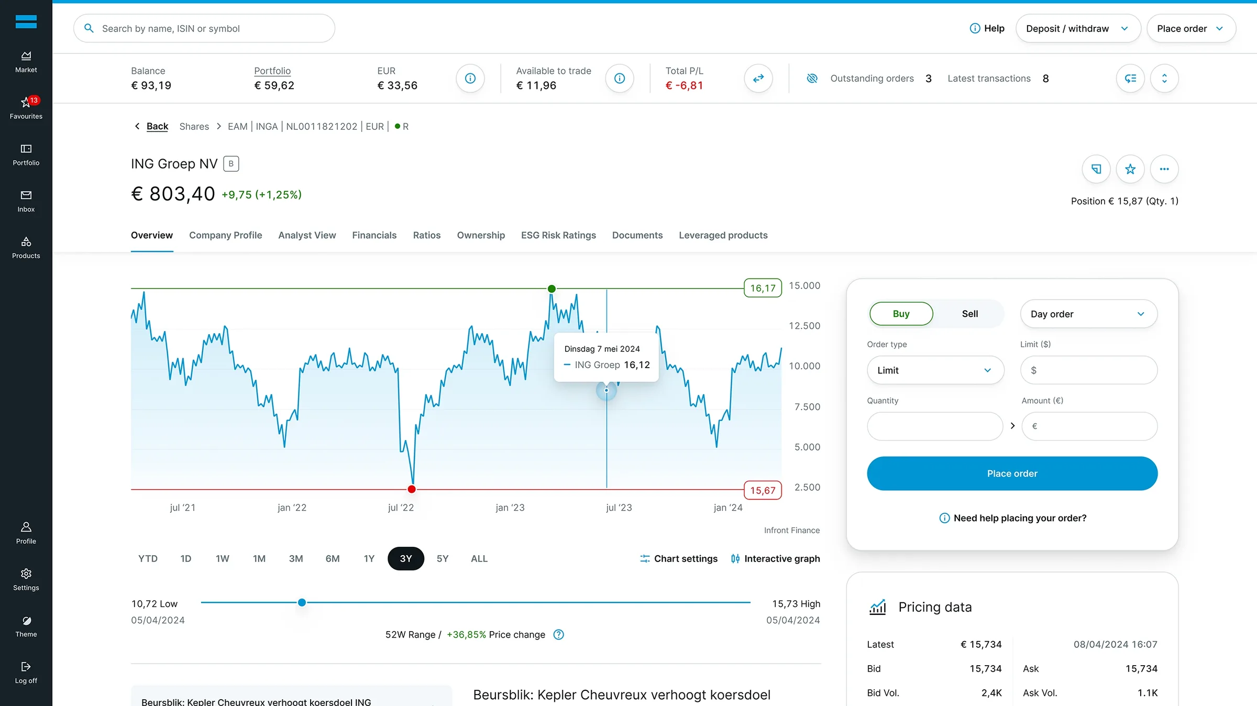Image resolution: width=1257 pixels, height=706 pixels.
Task: Open more options three-dots button
Action: pyautogui.click(x=1164, y=169)
